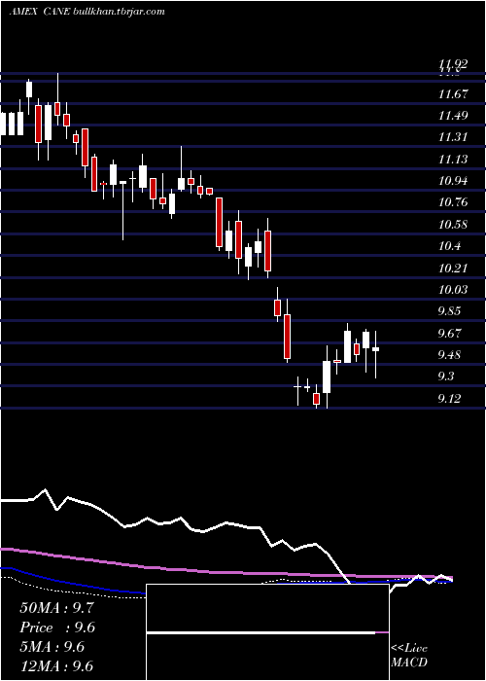Screen dimensions: 486x681
Task: Click the 11.13 price axis label
Action: 454,159
